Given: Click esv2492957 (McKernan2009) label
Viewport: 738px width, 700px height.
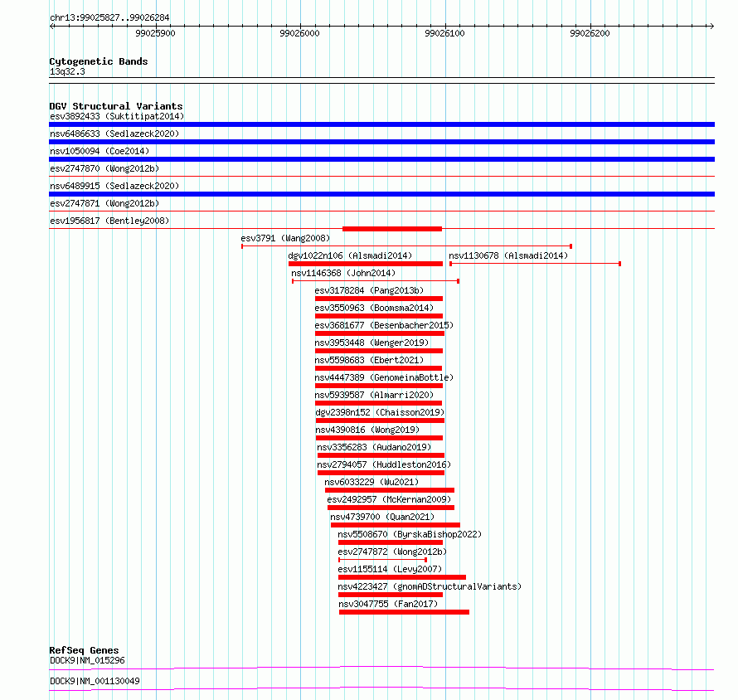Looking at the screenshot, I should (x=389, y=499).
